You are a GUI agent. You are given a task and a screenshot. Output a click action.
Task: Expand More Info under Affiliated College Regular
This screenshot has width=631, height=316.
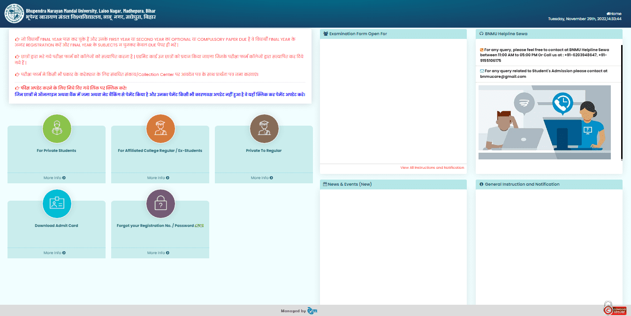[x=158, y=178]
